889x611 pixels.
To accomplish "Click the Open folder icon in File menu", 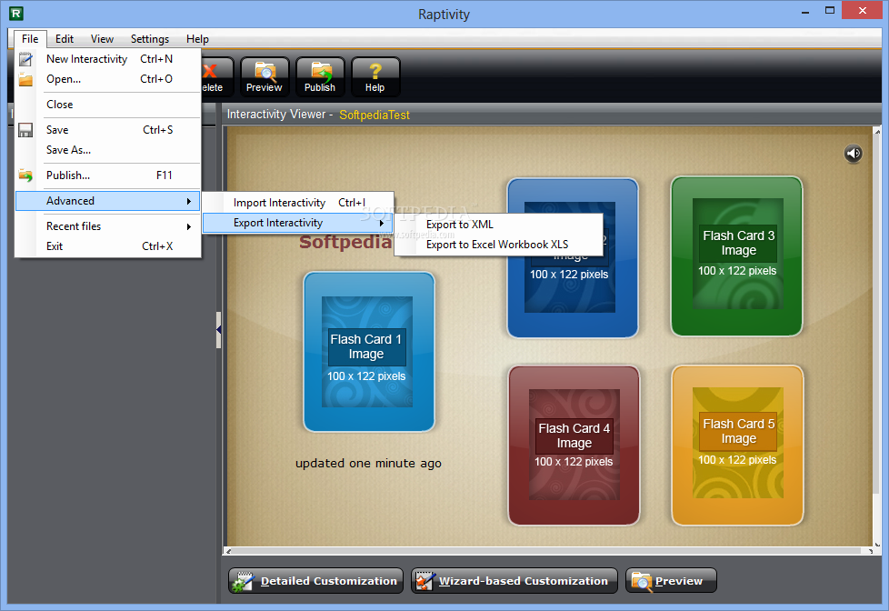I will [25, 79].
